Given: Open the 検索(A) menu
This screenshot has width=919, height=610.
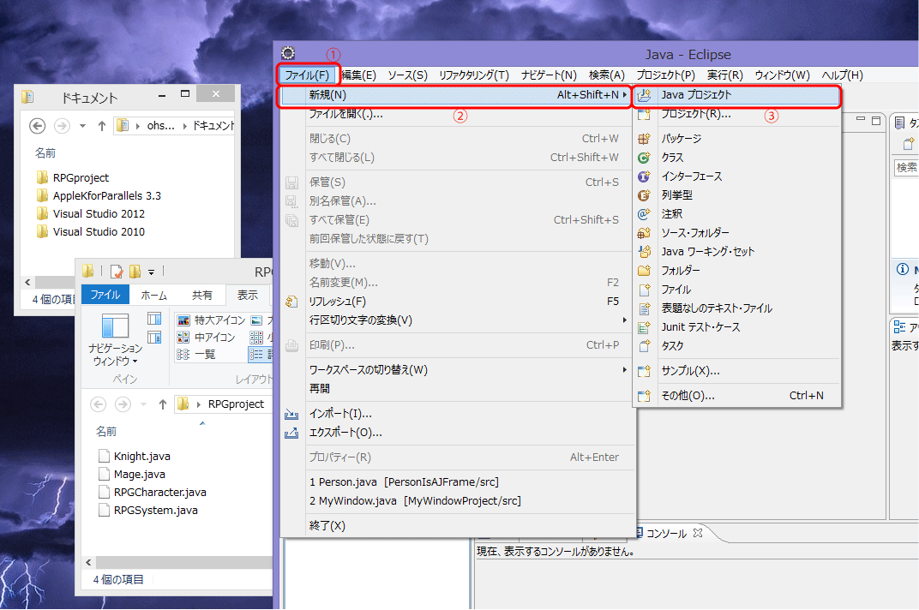Looking at the screenshot, I should click(607, 75).
